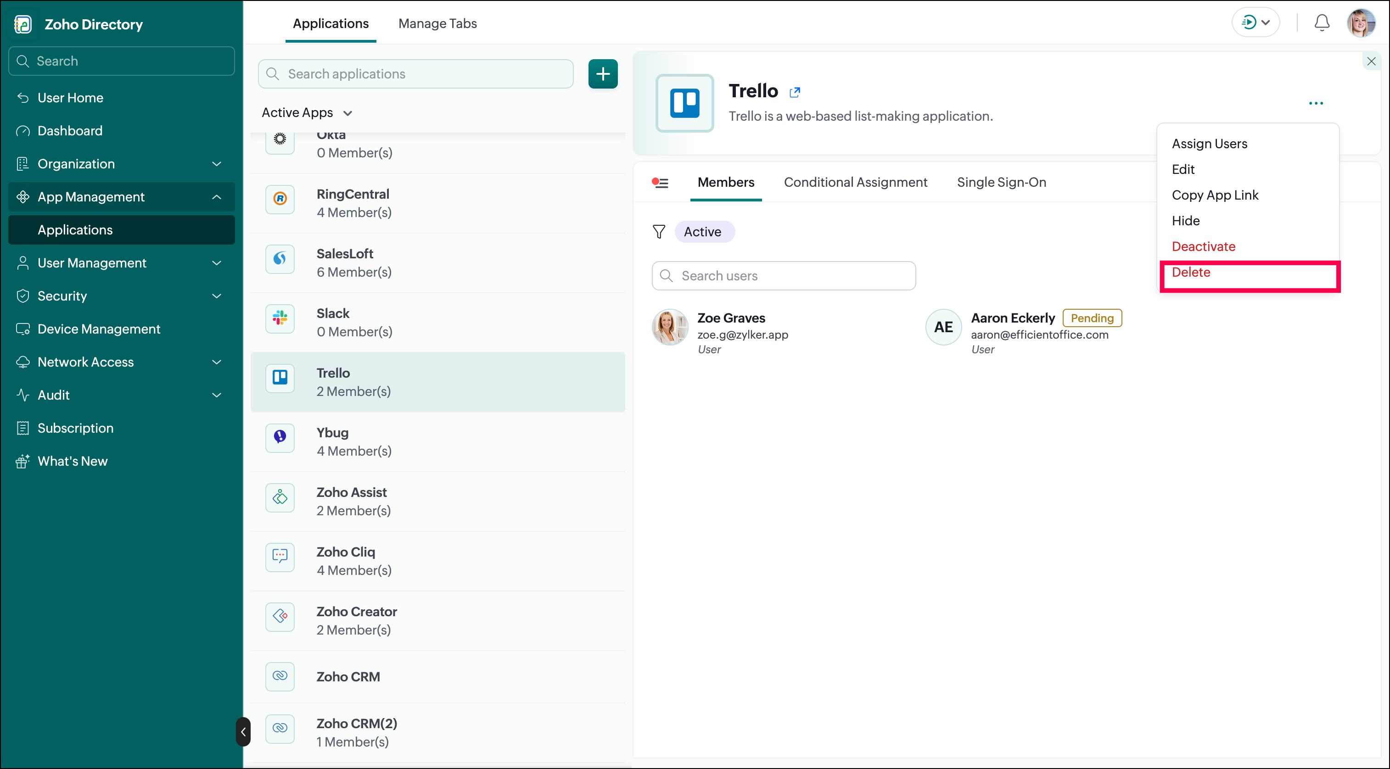Click the list view icon beside Members

click(x=660, y=183)
